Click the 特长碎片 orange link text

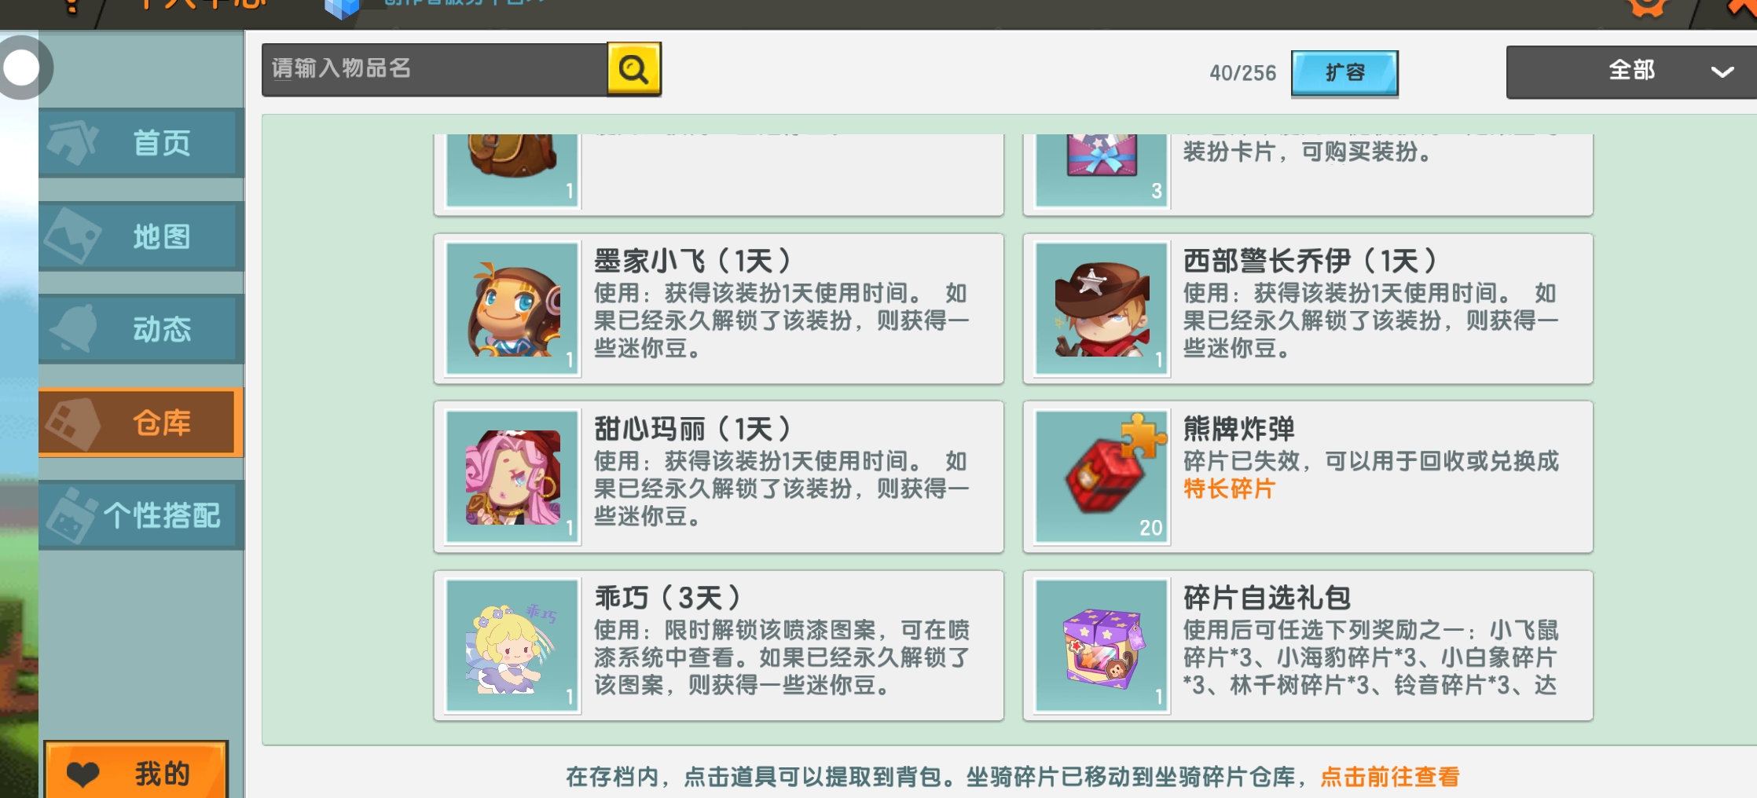1229,489
